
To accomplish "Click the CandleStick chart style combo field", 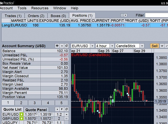I will 127,46.
